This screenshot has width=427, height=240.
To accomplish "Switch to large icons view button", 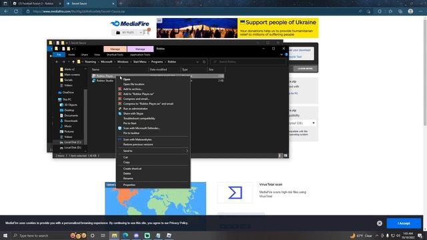I will [x=285, y=155].
